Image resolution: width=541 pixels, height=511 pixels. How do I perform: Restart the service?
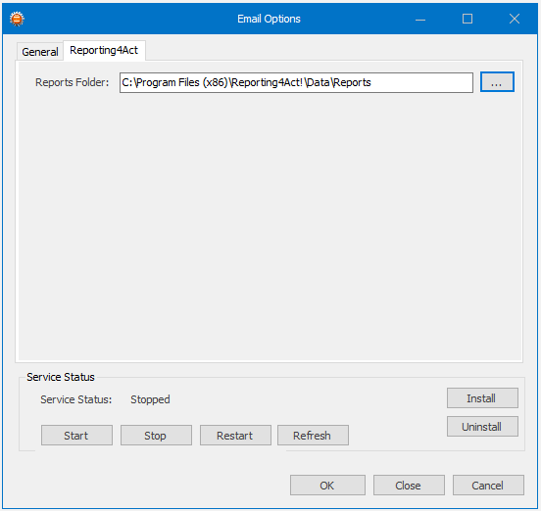tap(235, 436)
